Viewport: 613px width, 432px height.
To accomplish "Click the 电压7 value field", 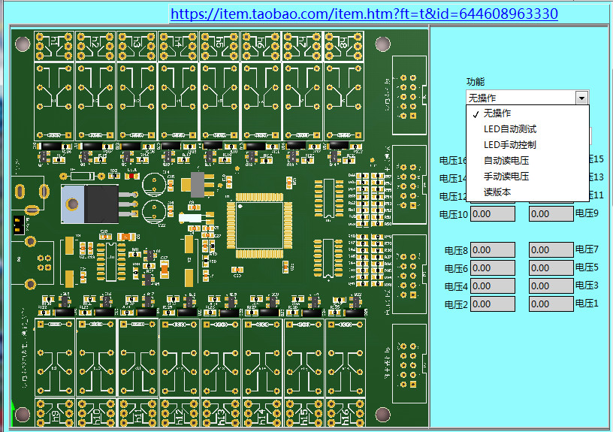I will click(x=551, y=250).
